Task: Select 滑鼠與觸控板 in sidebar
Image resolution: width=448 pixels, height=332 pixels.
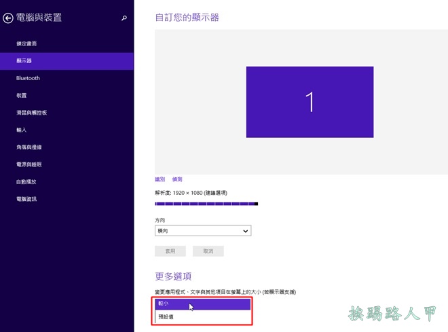Action: click(31, 113)
